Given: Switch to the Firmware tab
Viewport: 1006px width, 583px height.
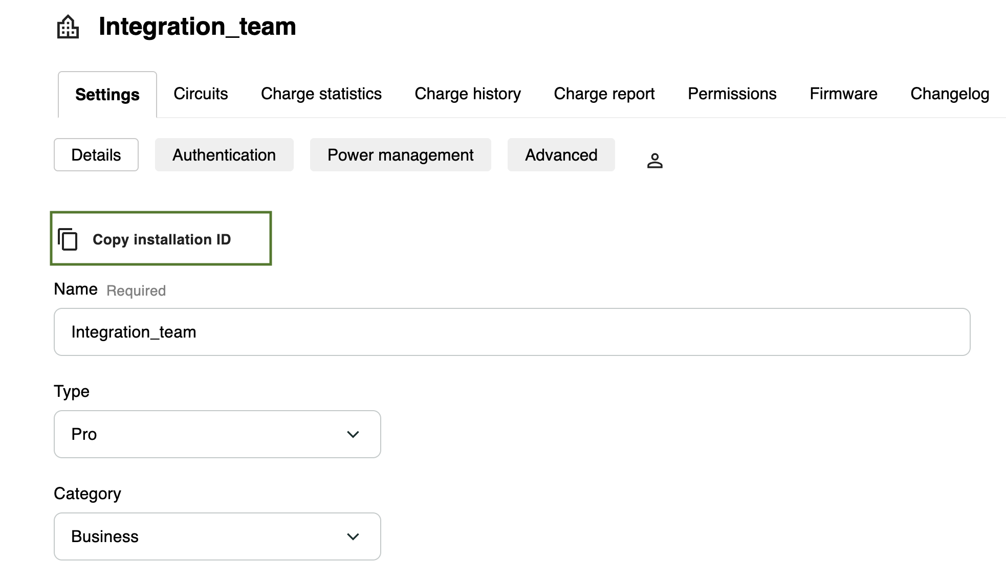Looking at the screenshot, I should 843,94.
